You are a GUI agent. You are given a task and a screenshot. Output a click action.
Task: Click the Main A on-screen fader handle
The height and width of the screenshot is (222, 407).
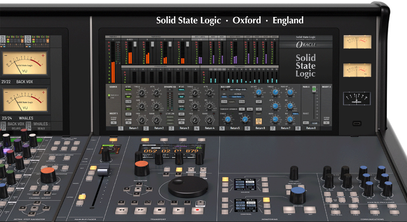(314, 89)
